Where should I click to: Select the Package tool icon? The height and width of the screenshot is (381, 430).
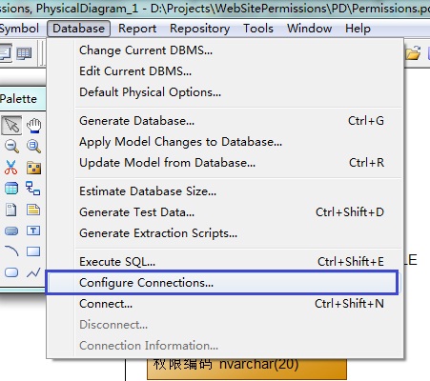click(x=33, y=168)
